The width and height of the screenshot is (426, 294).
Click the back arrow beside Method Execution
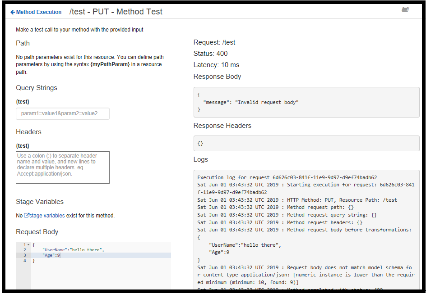coord(13,12)
